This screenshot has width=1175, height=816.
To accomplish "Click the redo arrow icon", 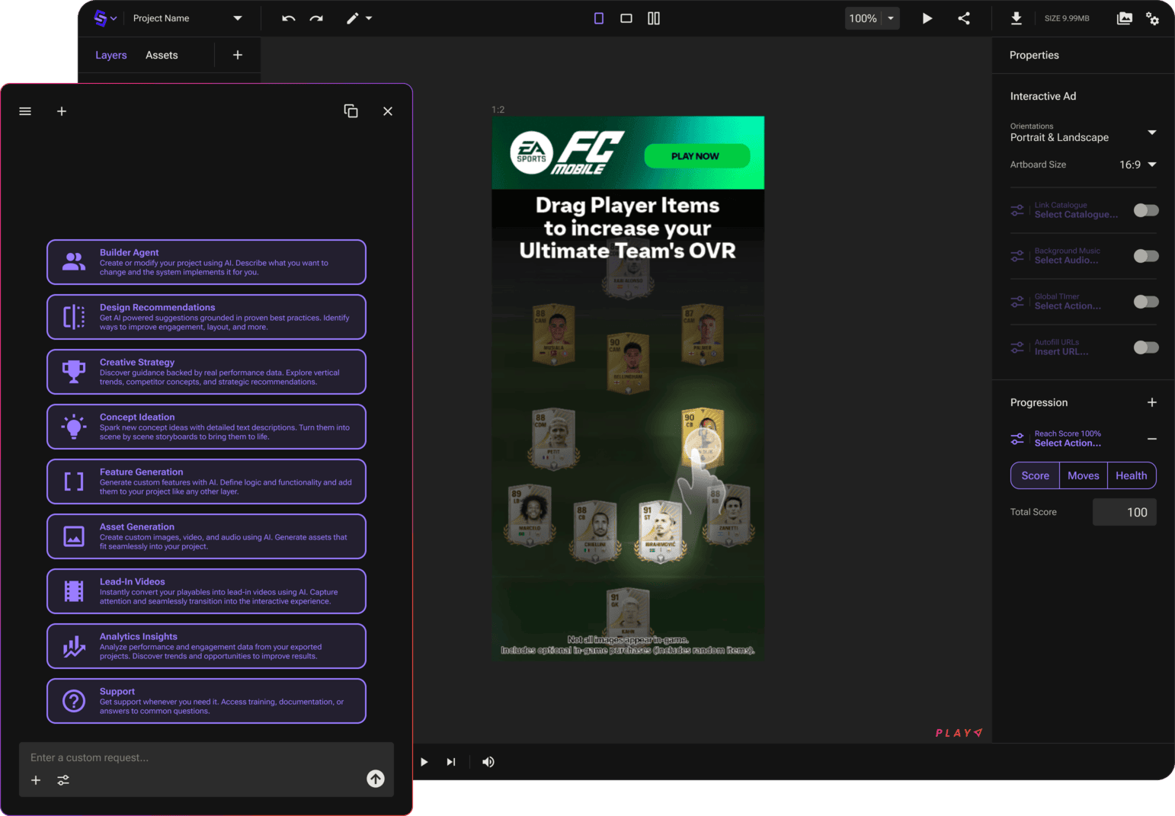I will pos(316,18).
